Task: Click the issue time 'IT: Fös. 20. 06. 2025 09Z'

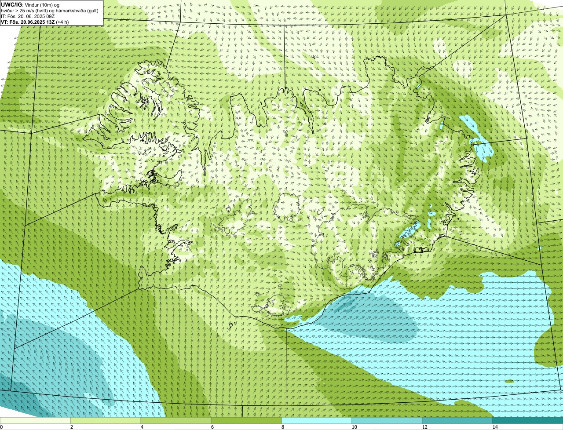Action: click(28, 16)
